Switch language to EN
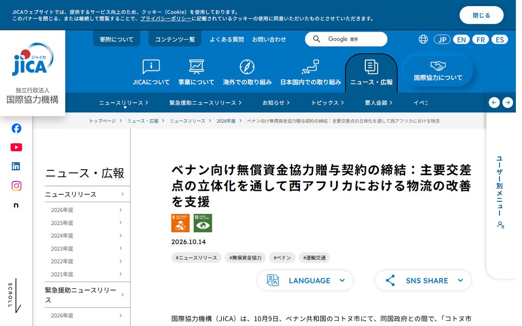Viewport: 522px width, 326px height. pos(461,40)
